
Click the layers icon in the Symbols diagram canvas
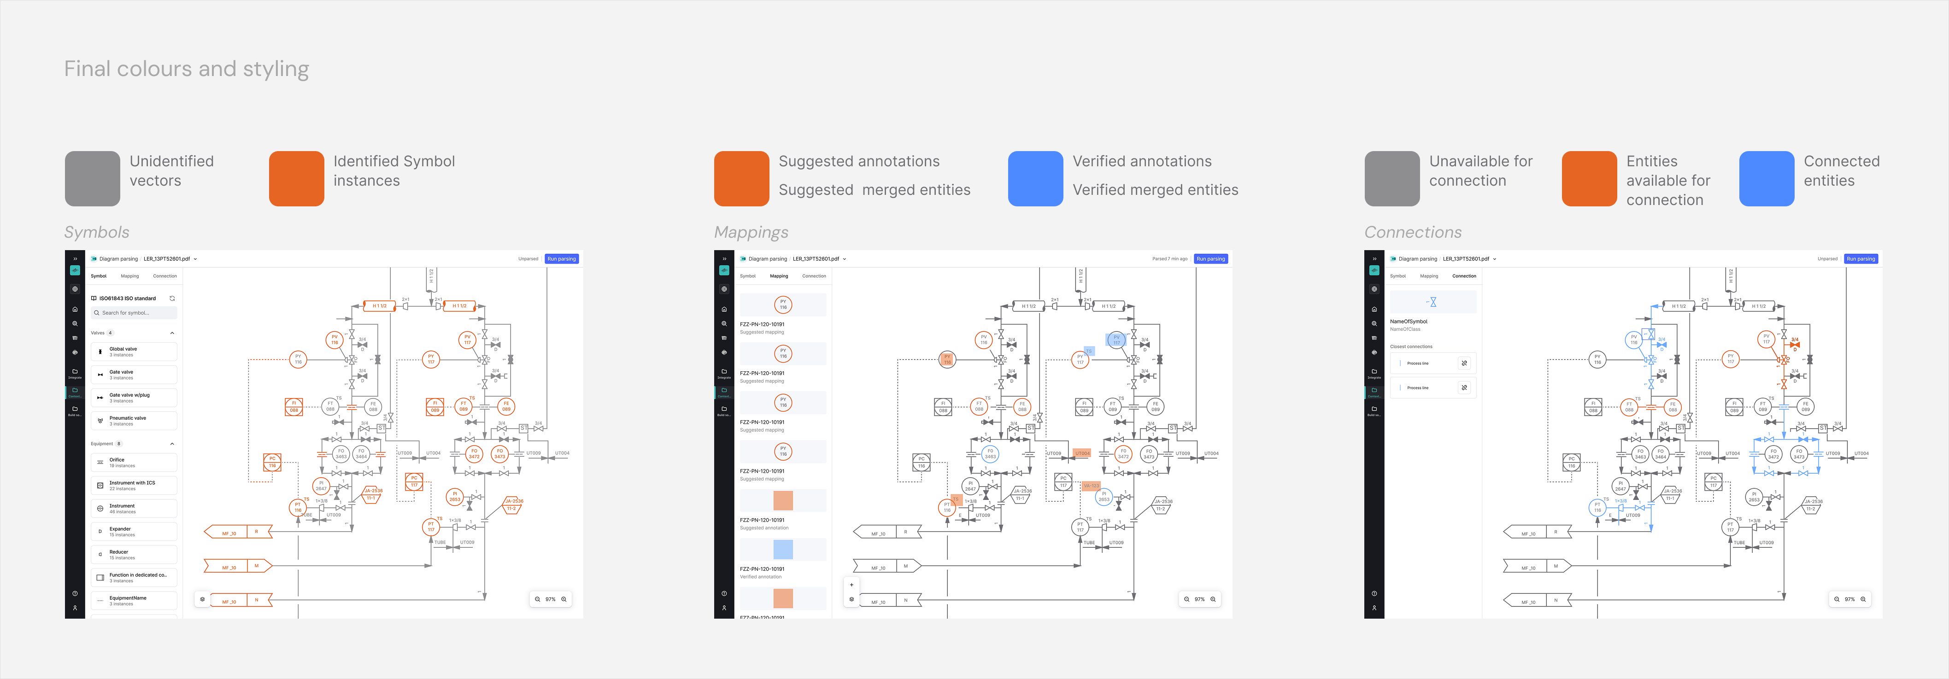tap(202, 599)
